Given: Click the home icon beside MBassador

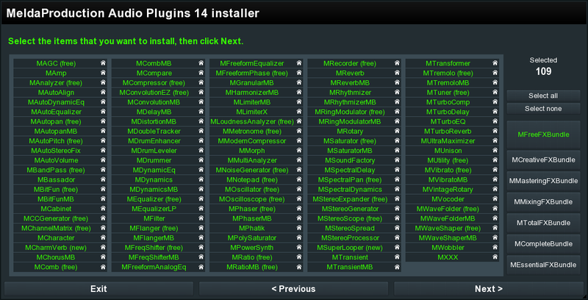Looking at the screenshot, I should (103, 179).
